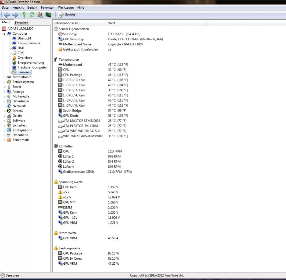Expand the Datenträger tree node
The width and height of the screenshot is (286, 280).
point(4,101)
